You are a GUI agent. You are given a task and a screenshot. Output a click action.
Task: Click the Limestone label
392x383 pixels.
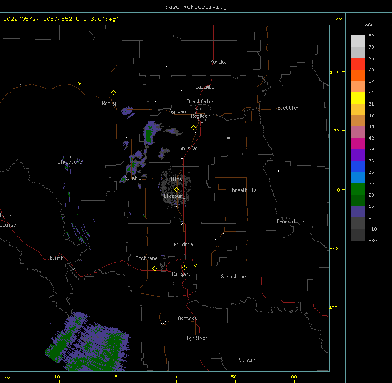pyautogui.click(x=70, y=162)
